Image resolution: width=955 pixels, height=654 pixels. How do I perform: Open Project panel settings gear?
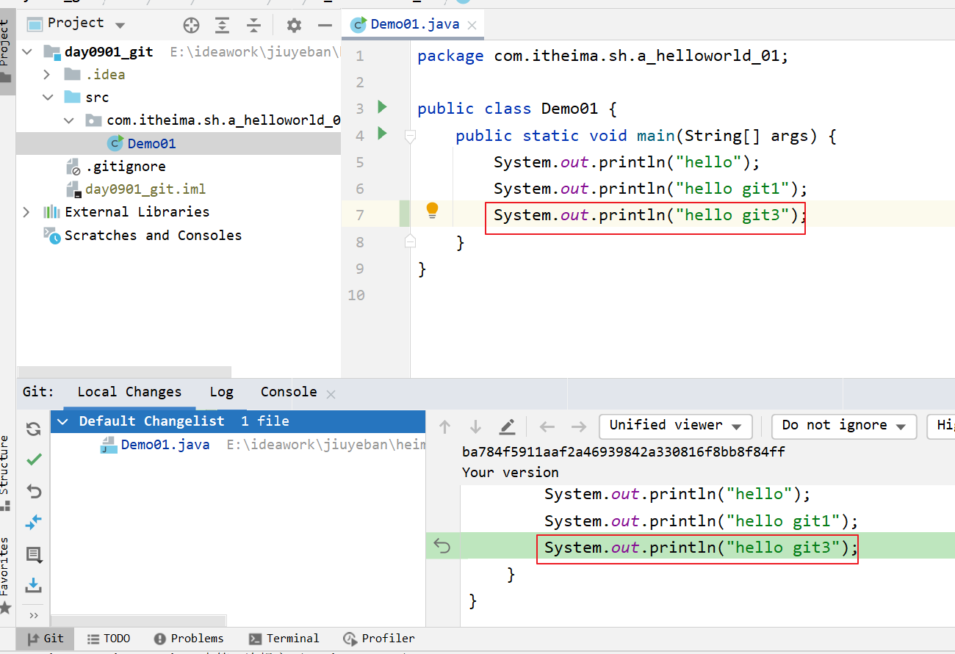coord(294,26)
